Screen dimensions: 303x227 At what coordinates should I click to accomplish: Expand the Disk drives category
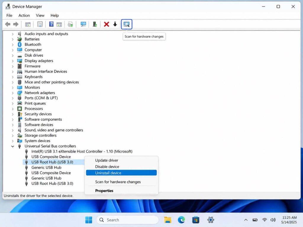[12, 56]
